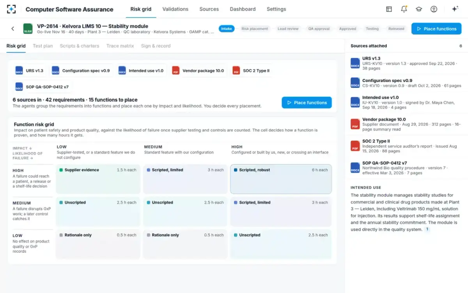Viewport: 468px width, 293px height.
Task: Go back with the arrow icon
Action: tap(12, 29)
